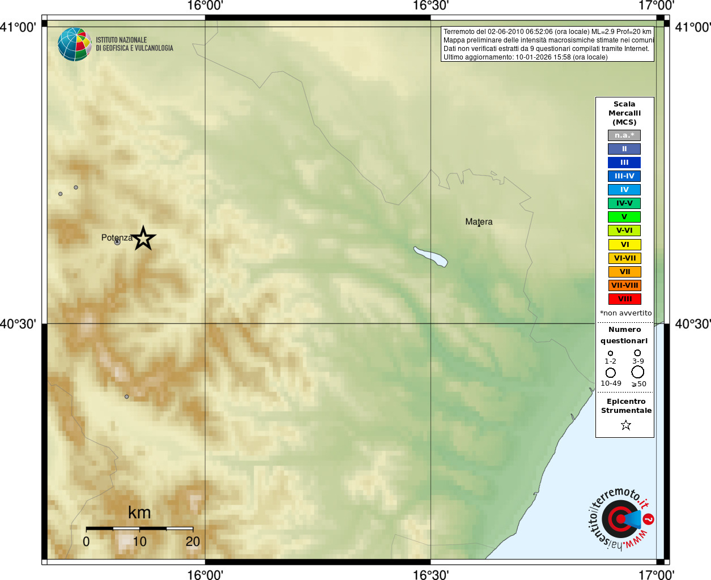711x580 pixels.
Task: Click the INGV globe logo
Action: click(x=75, y=44)
